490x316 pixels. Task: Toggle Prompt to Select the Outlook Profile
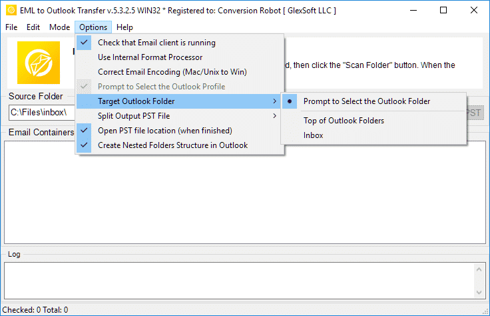pyautogui.click(x=180, y=87)
